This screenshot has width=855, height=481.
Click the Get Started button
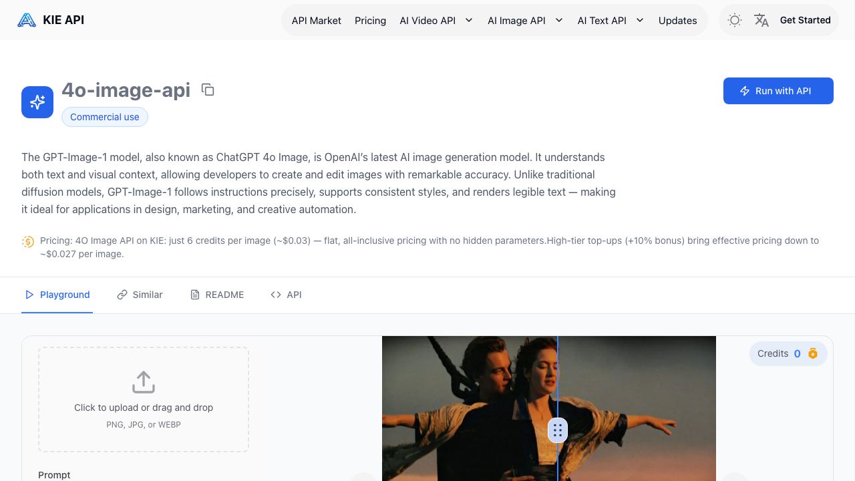805,20
